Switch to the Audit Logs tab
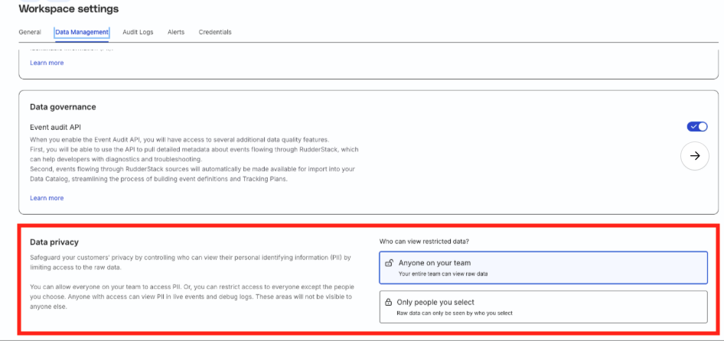 point(138,32)
